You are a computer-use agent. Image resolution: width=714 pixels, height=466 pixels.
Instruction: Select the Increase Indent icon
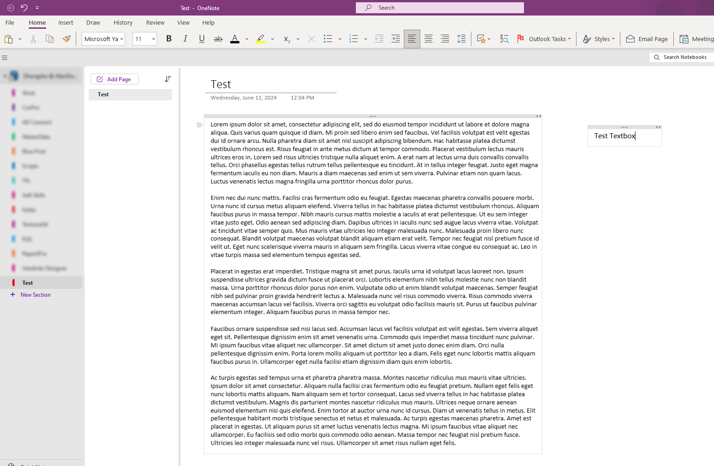(x=395, y=39)
